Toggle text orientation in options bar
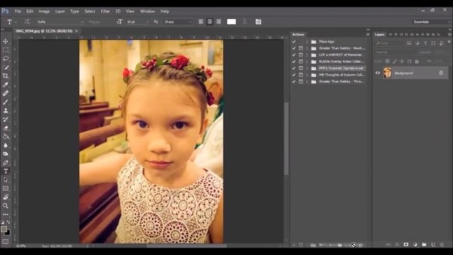This screenshot has height=255, width=453. coord(27,22)
